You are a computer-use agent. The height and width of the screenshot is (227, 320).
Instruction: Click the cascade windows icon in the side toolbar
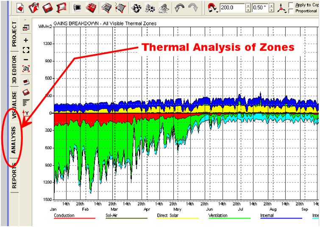click(x=26, y=28)
